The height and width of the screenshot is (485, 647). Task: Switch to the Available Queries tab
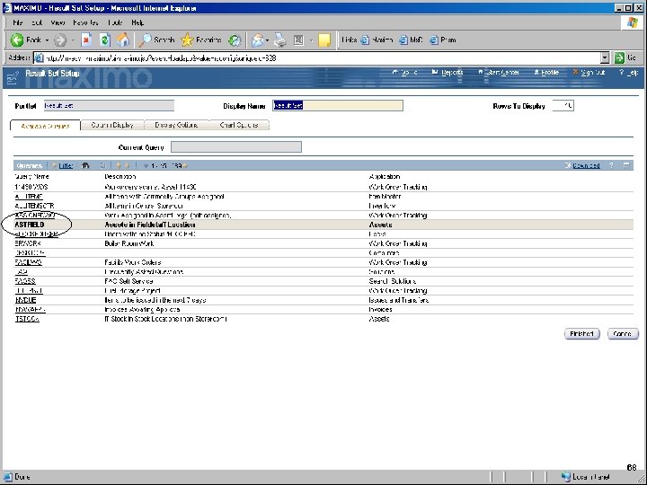46,126
